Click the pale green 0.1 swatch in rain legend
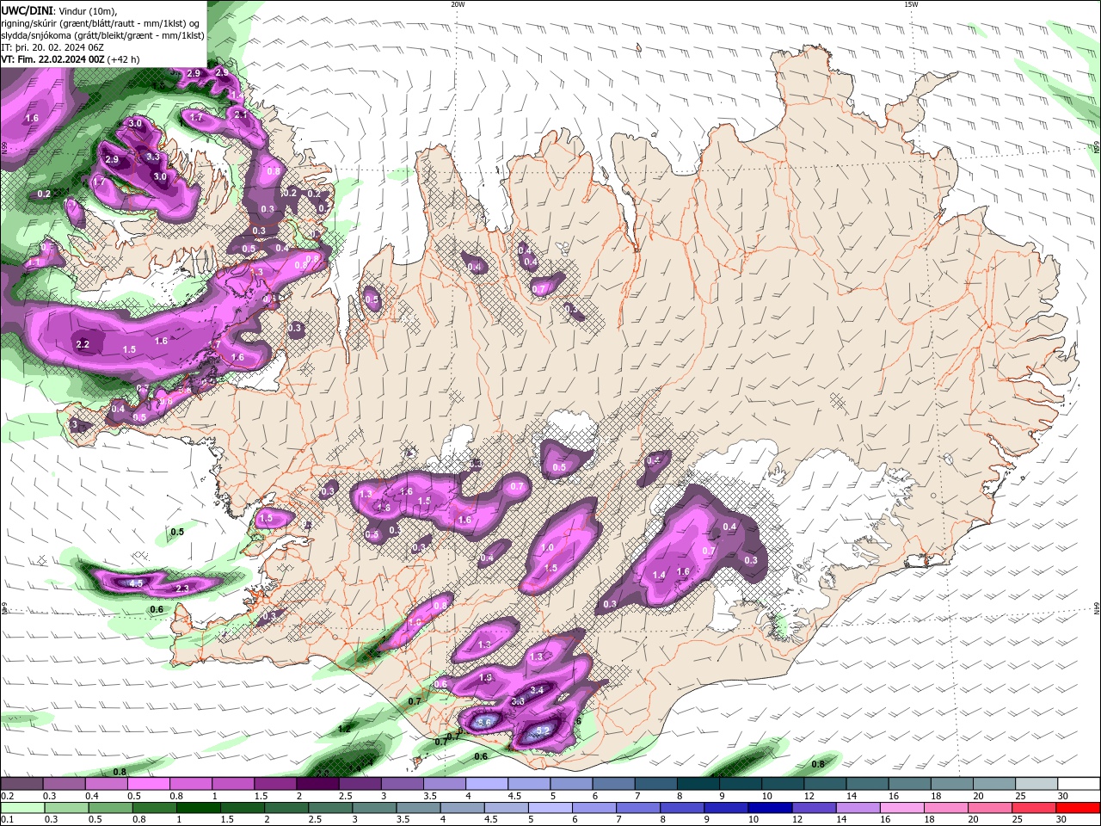The height and width of the screenshot is (826, 1101). (x=23, y=808)
